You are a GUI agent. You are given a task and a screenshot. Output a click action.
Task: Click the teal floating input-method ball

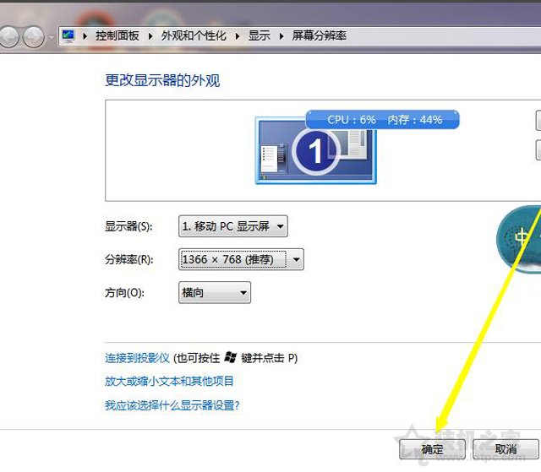(x=518, y=236)
